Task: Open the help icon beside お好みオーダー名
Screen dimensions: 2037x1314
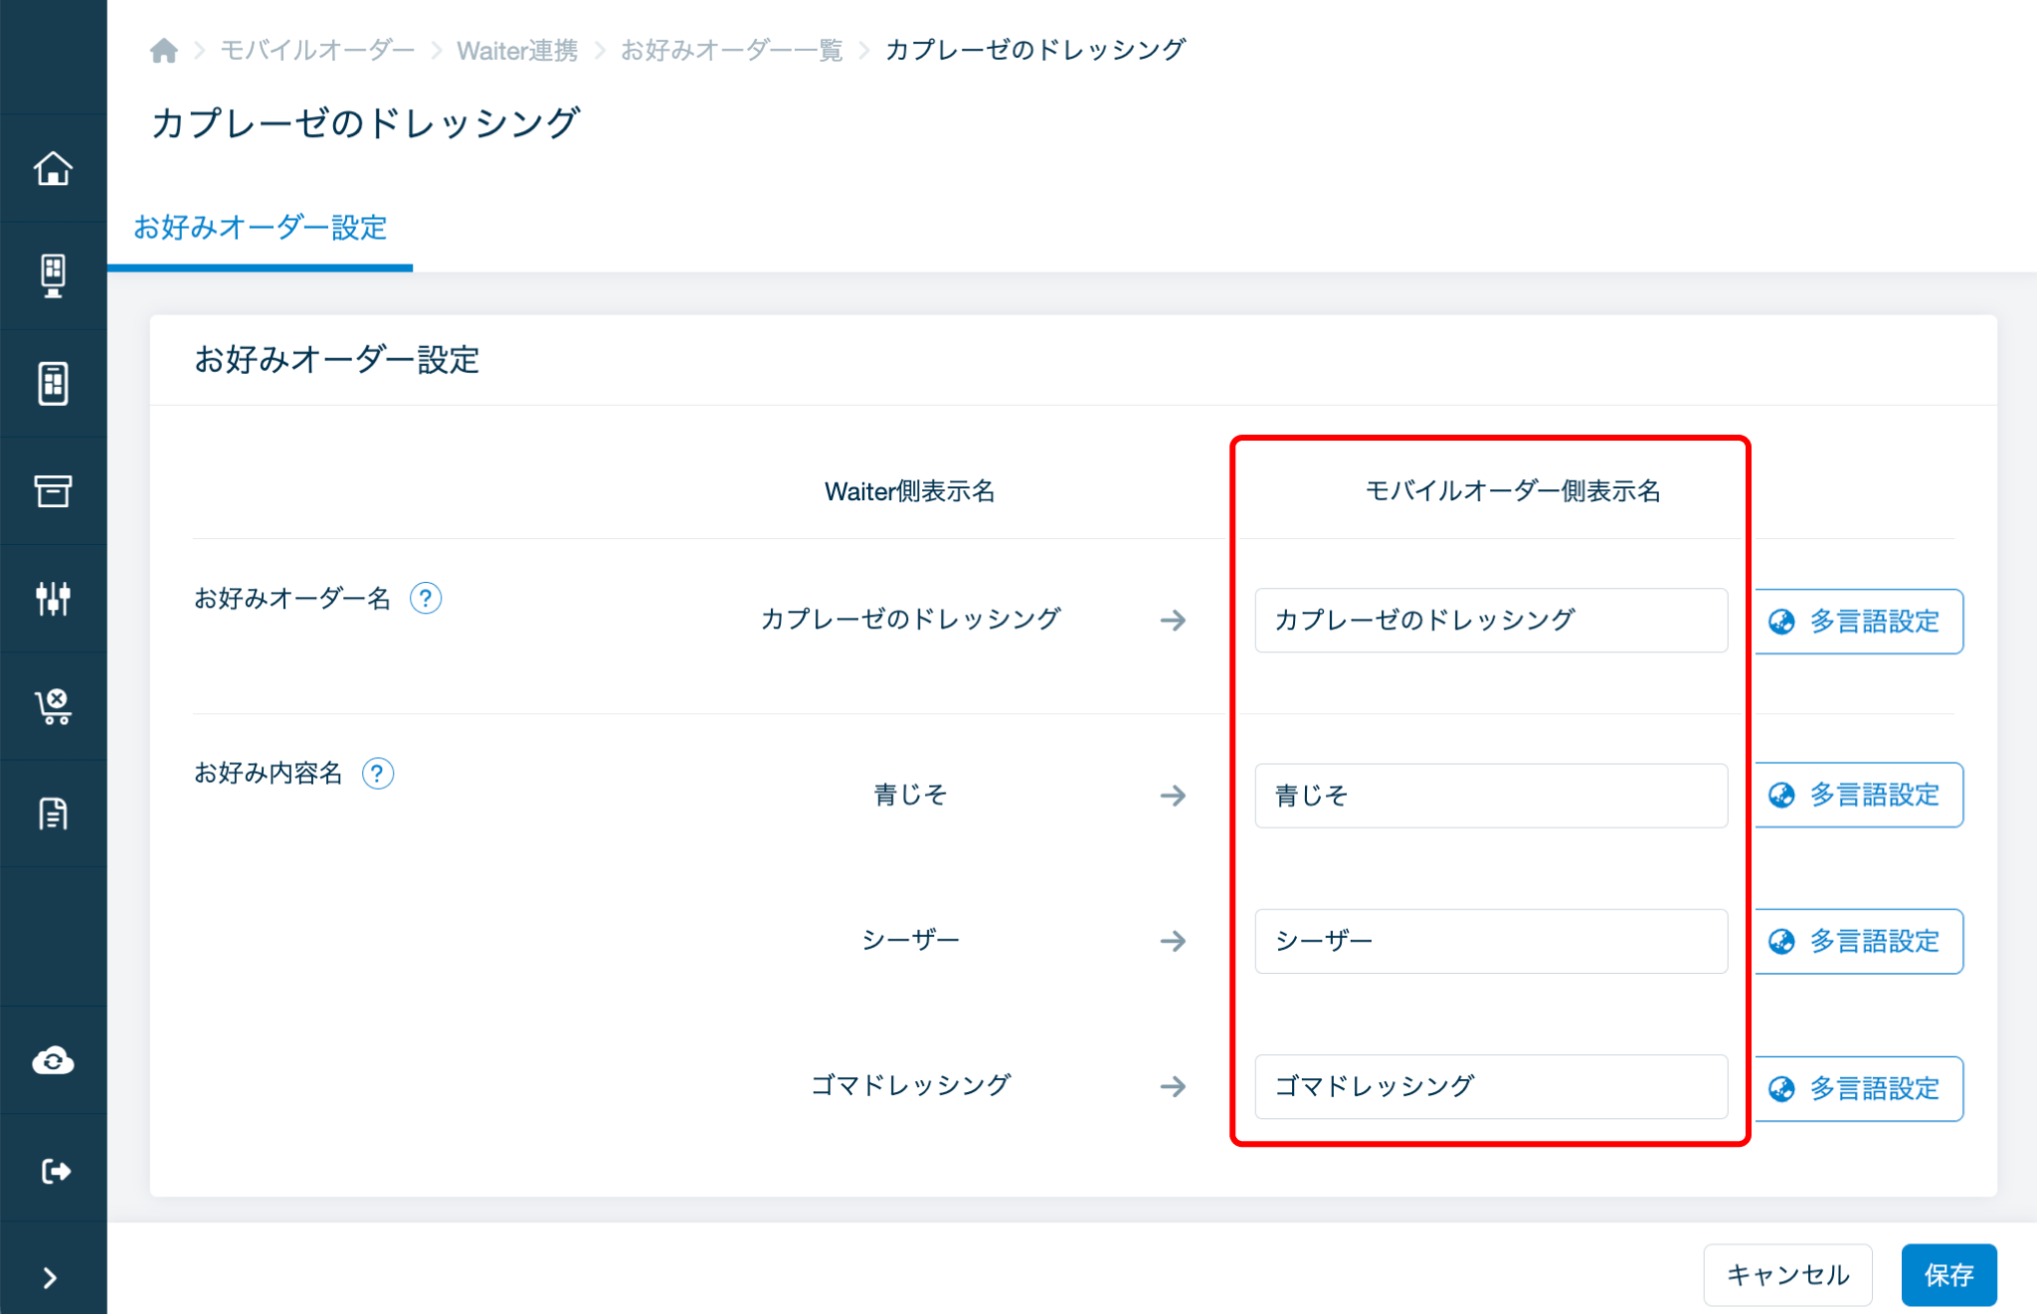Action: [x=426, y=598]
